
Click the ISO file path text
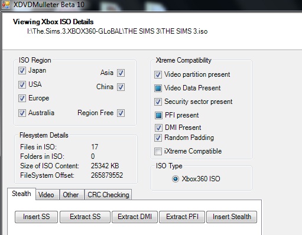tap(117, 31)
